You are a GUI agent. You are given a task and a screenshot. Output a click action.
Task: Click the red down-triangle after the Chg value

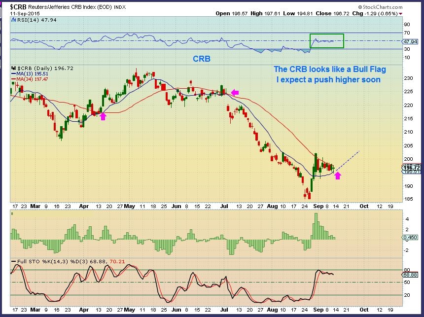[400, 13]
